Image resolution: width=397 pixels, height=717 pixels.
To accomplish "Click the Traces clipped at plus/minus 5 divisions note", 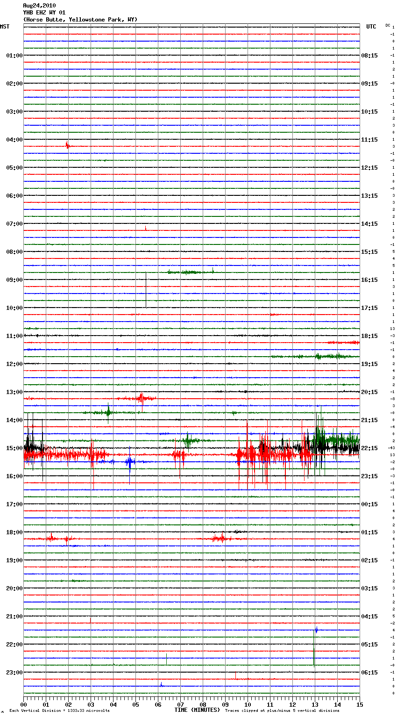I will click(282, 711).
